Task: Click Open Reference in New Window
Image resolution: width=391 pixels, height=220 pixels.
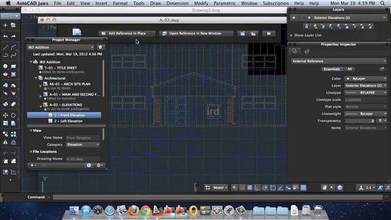Action: 196,34
